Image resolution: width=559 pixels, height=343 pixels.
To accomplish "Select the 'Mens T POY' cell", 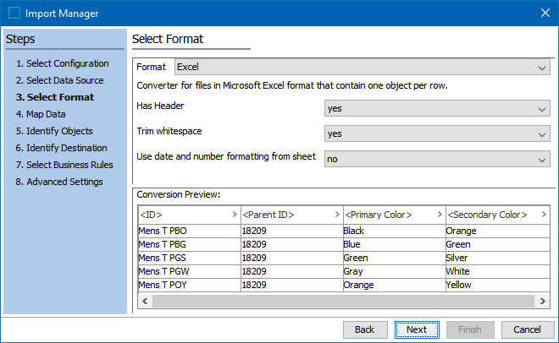I will (190, 285).
